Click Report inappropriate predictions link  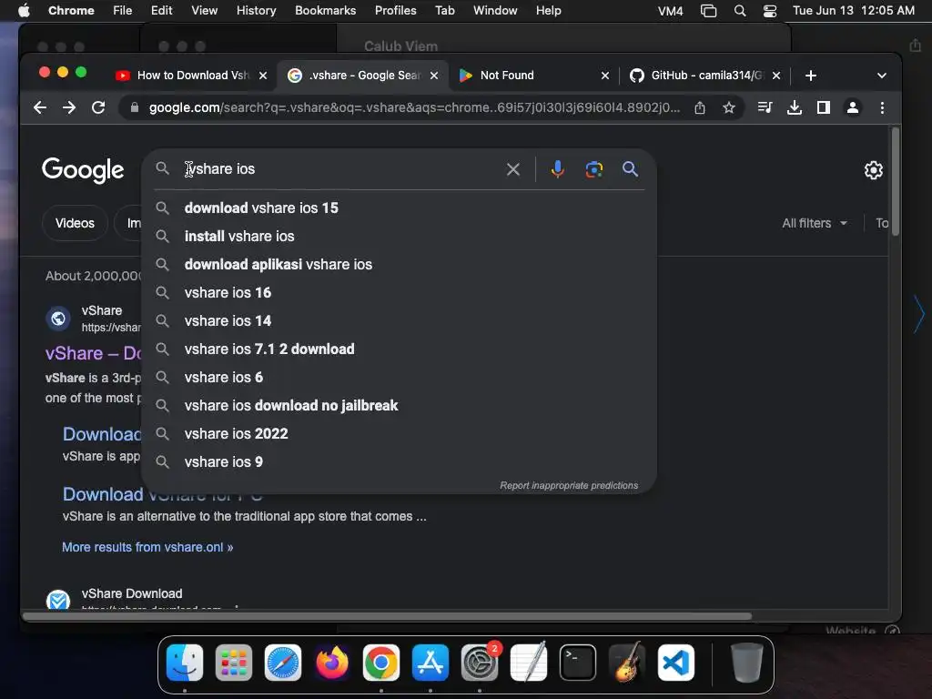[x=569, y=486]
